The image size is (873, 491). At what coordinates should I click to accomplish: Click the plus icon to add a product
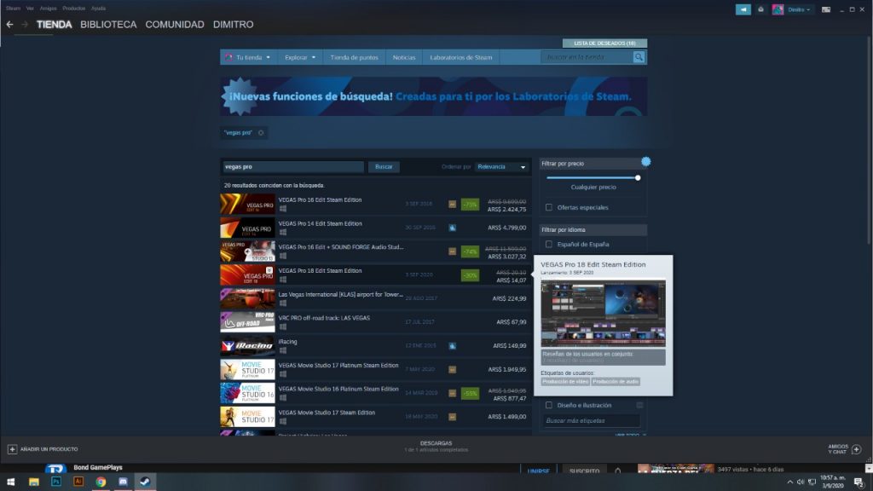[x=12, y=448]
